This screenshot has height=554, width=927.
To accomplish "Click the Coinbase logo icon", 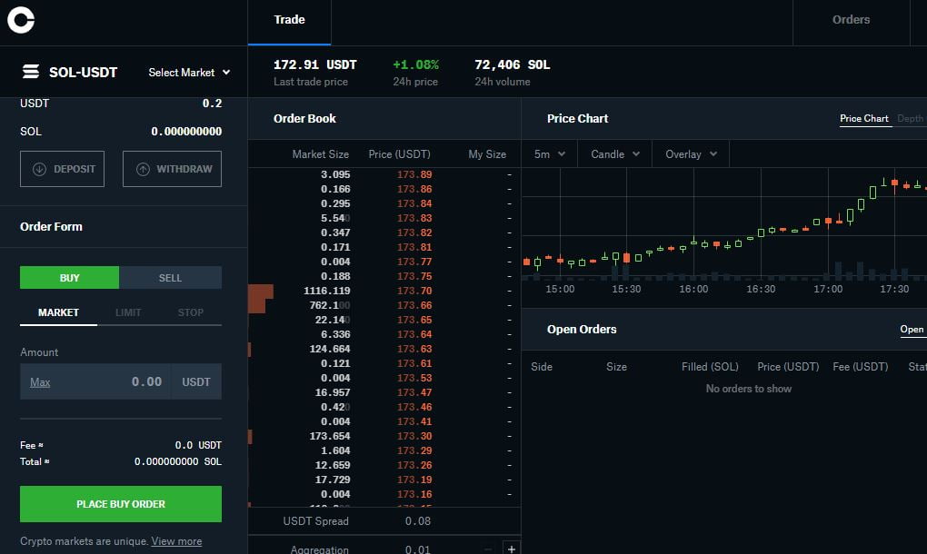I will pyautogui.click(x=21, y=23).
